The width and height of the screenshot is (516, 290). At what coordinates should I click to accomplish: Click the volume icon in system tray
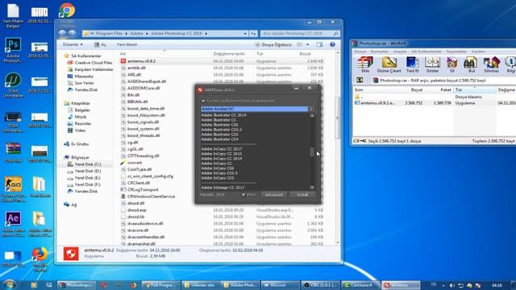(x=451, y=285)
